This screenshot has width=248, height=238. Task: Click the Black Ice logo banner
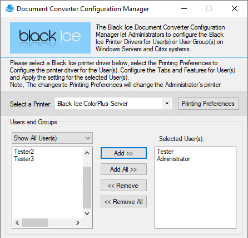pos(50,38)
